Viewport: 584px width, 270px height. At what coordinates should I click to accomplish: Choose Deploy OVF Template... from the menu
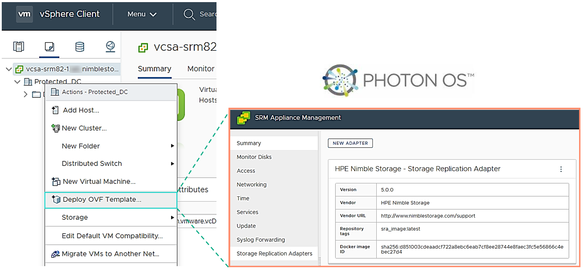111,200
